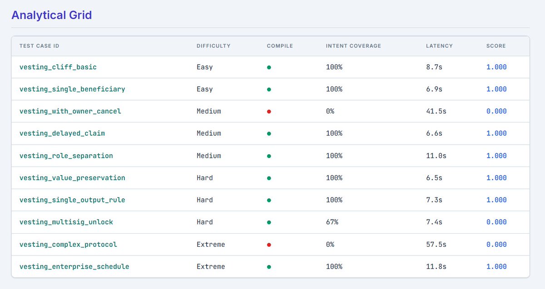Sort by the Latency column header

439,46
